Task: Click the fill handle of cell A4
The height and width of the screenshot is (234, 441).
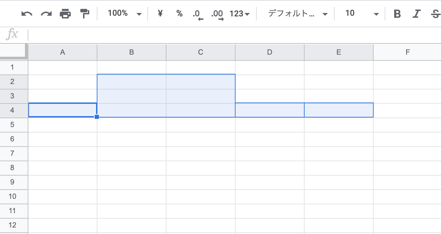Action: click(x=97, y=117)
